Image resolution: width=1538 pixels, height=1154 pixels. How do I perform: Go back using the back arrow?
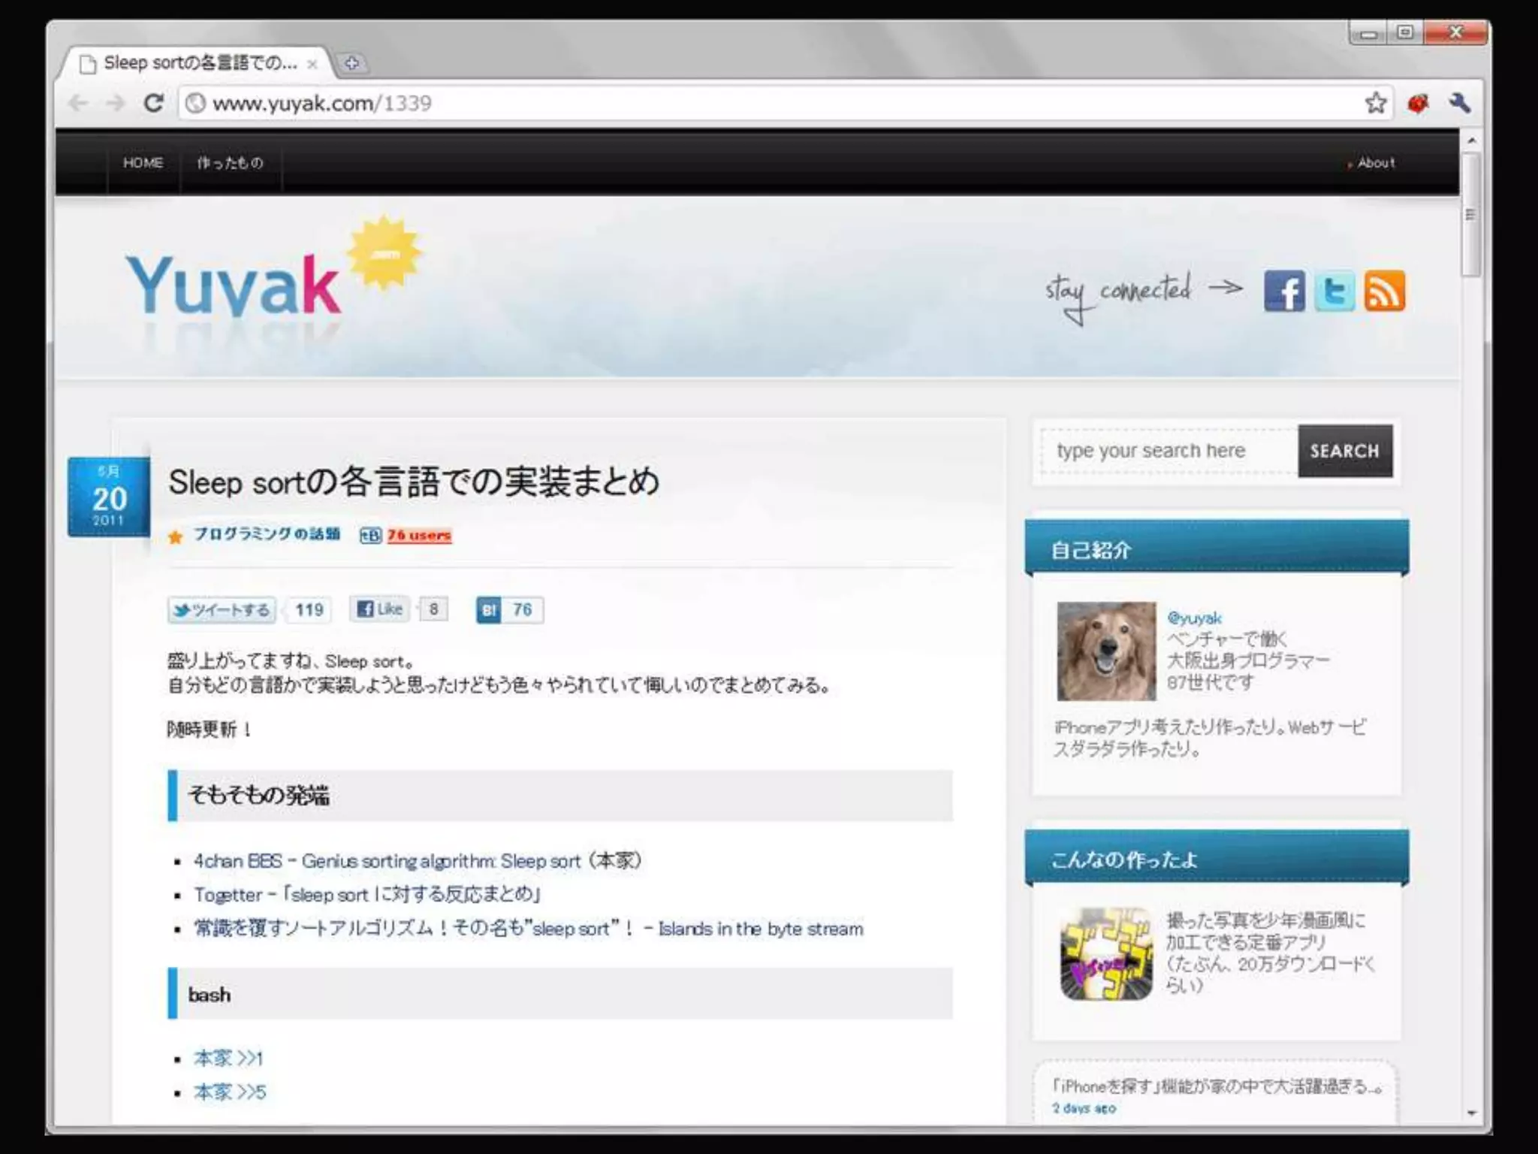(78, 103)
